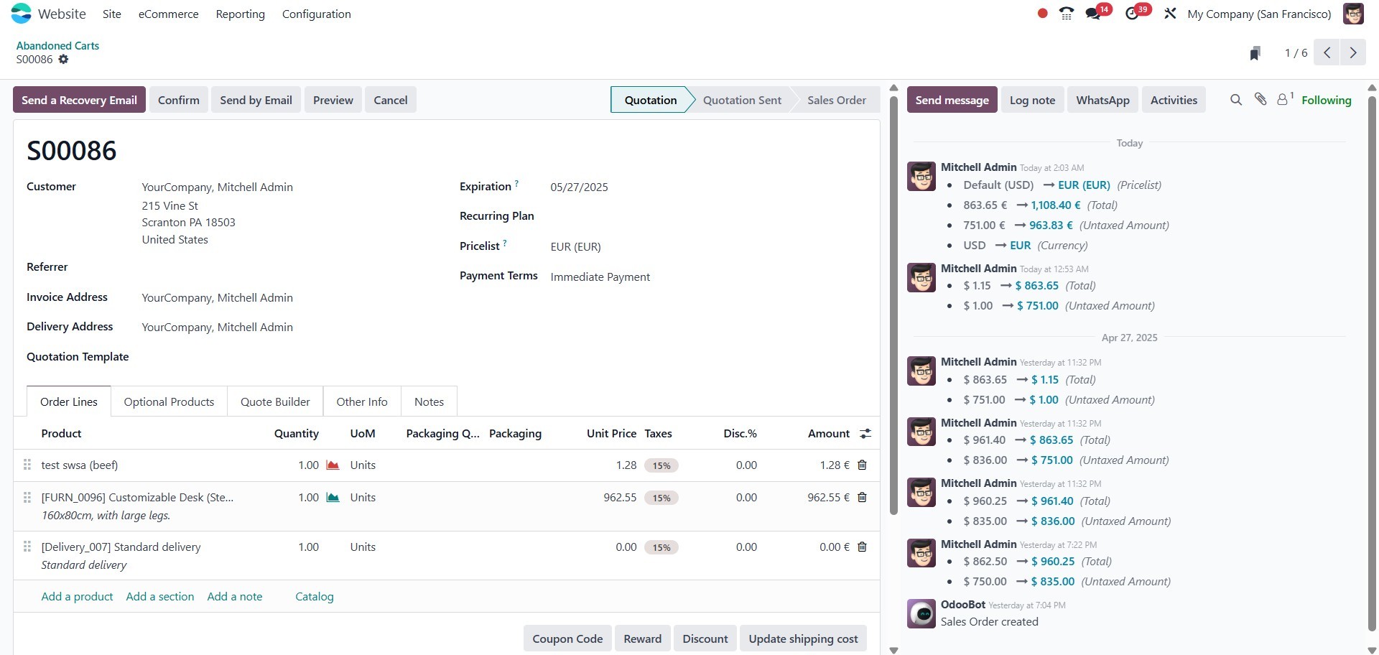Confirm the quotation

(x=179, y=100)
